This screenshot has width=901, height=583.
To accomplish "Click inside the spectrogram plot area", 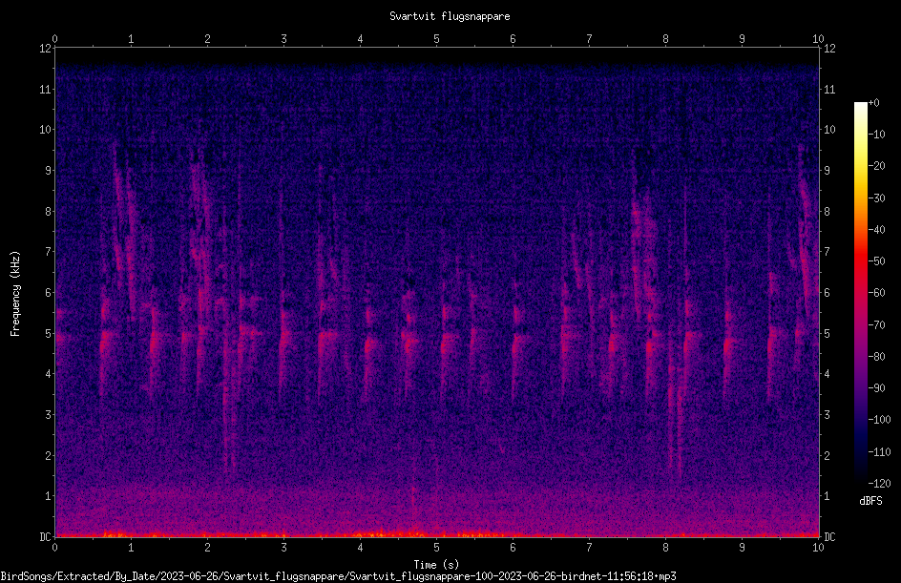I will click(437, 292).
